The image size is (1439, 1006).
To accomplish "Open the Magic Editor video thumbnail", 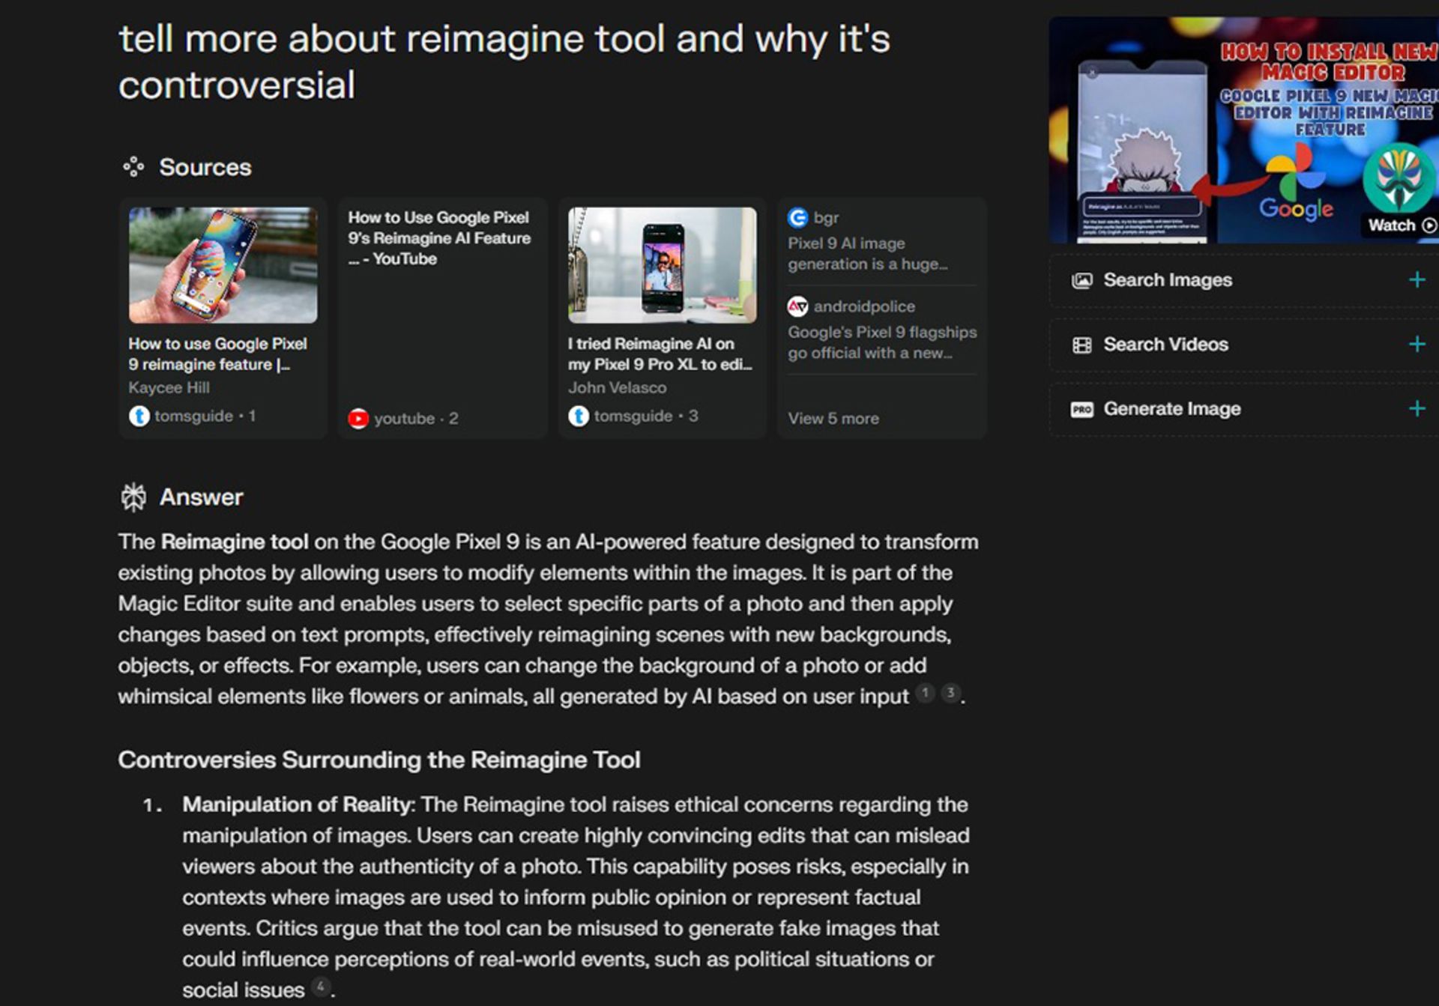I will [1244, 131].
